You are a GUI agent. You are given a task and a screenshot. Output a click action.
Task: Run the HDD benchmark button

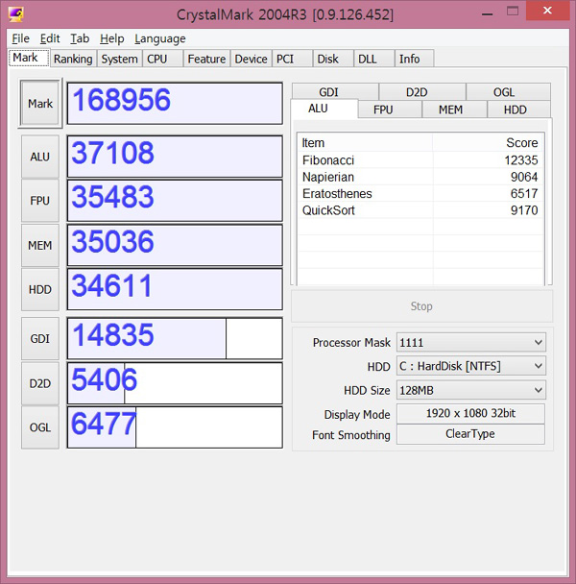(40, 289)
